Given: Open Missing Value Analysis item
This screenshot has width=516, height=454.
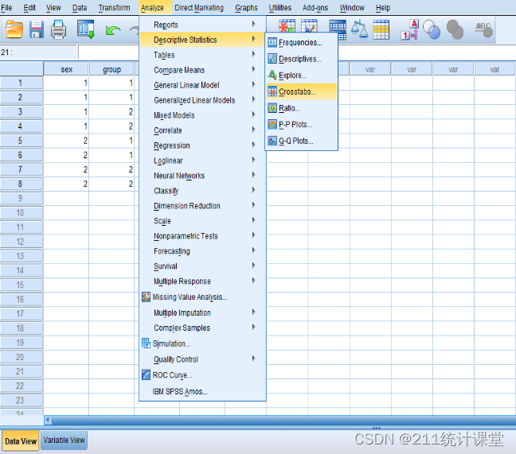Looking at the screenshot, I should tap(202, 297).
